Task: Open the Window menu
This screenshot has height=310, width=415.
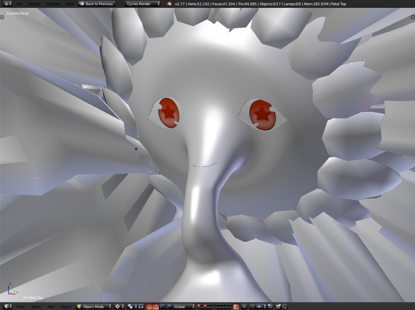Action: pyautogui.click(x=53, y=4)
